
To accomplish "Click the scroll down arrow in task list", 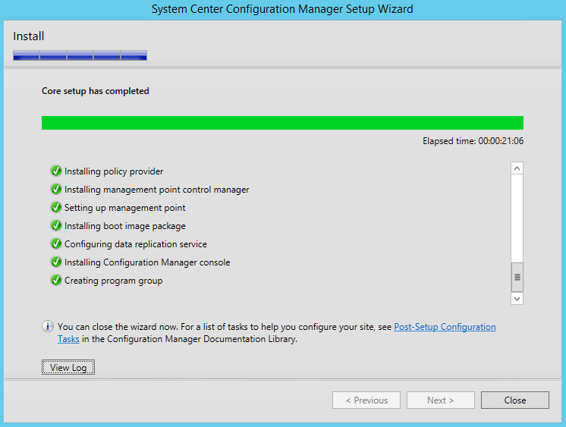I will tap(517, 299).
